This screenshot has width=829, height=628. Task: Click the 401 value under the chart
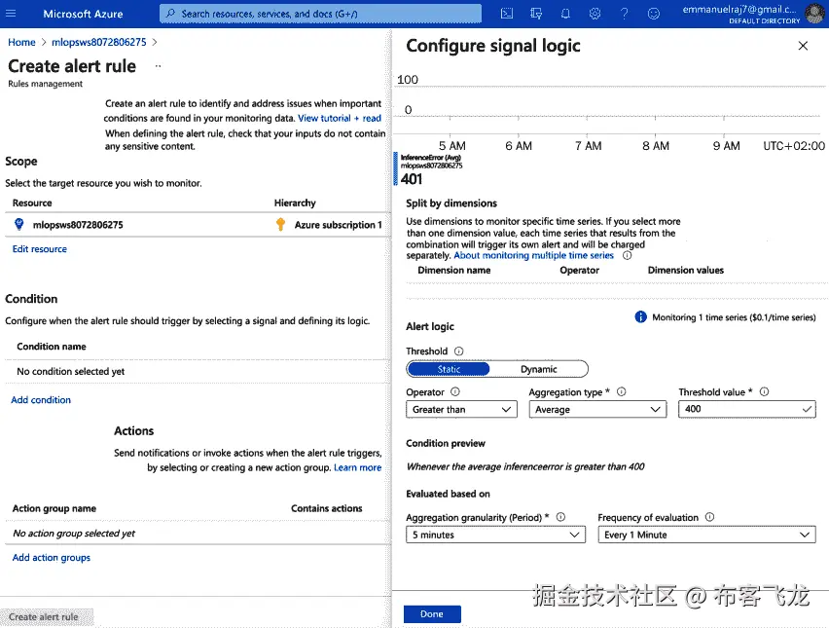pos(412,179)
